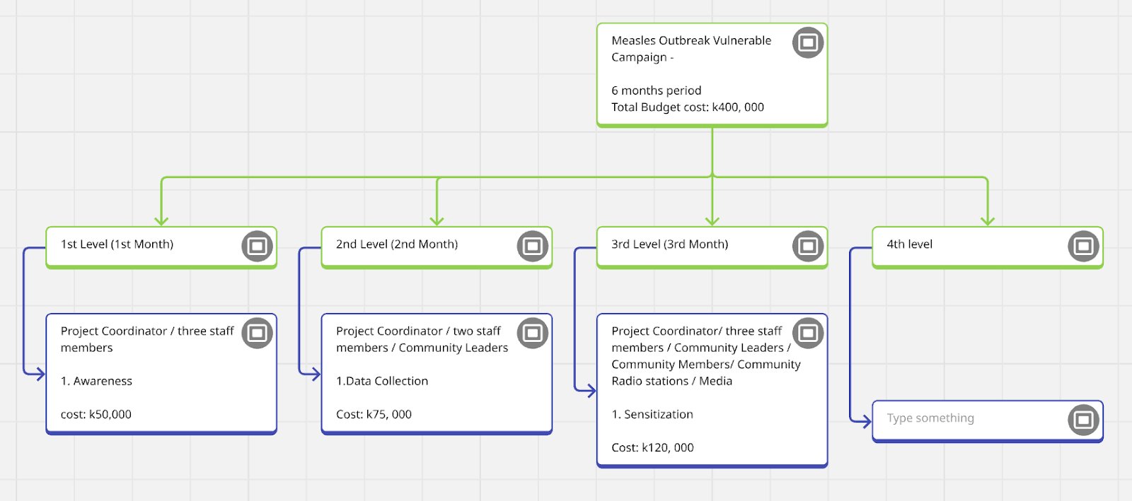Screen dimensions: 1132x501
Task: Click the 'Cost: k75, 000' line
Action: coord(374,414)
